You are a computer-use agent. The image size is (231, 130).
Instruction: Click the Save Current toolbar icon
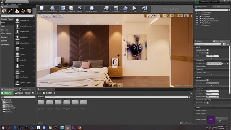(42, 8)
